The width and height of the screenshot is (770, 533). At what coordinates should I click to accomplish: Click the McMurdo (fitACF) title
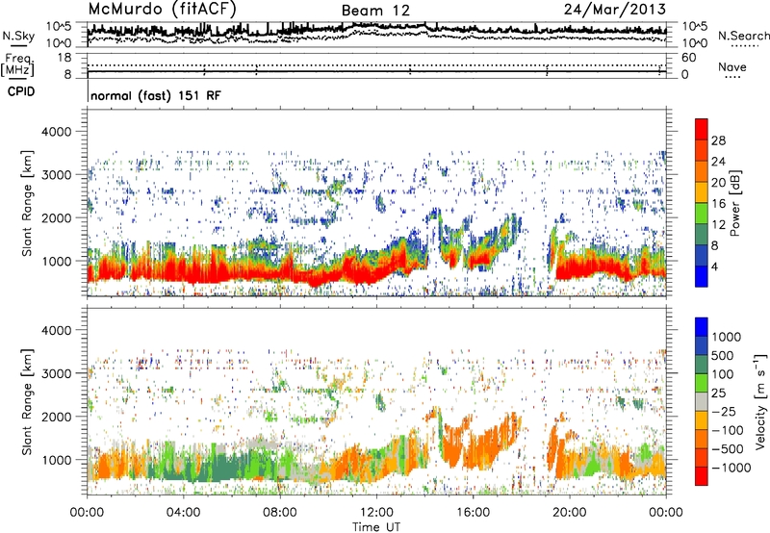click(162, 10)
